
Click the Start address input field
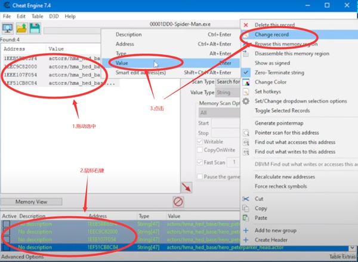pyautogui.click(x=226, y=123)
